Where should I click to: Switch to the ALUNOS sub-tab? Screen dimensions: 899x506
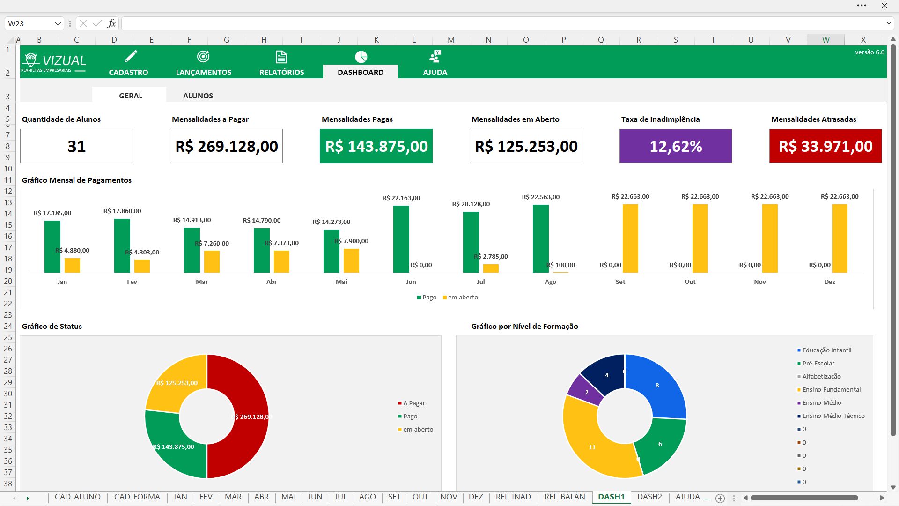[x=198, y=96]
